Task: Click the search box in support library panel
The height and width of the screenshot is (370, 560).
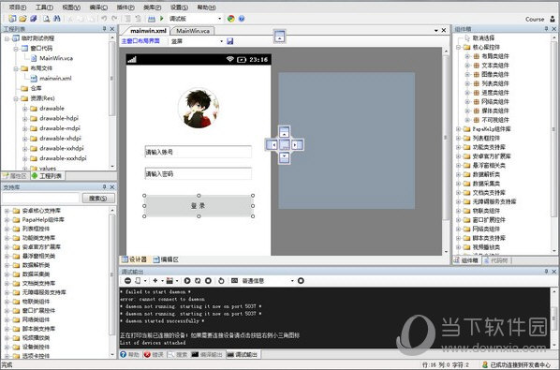Action: 40,198
